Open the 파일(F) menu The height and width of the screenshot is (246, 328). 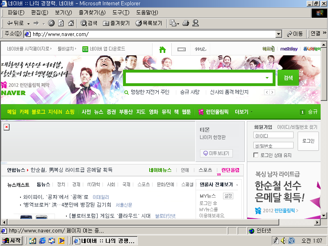point(16,13)
